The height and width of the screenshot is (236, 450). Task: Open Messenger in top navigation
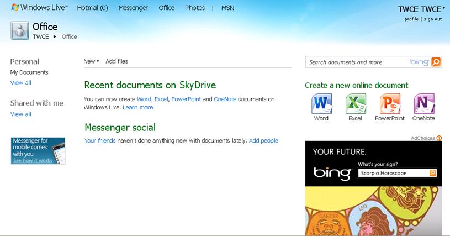(x=133, y=8)
